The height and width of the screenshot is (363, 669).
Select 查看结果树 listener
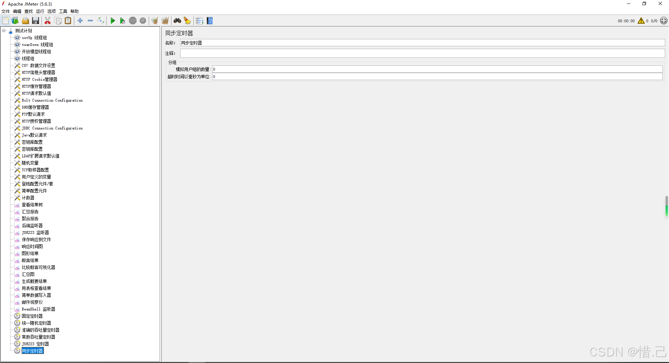32,205
